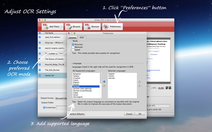
Task: Select Italian in supported languages
Action: [76, 95]
